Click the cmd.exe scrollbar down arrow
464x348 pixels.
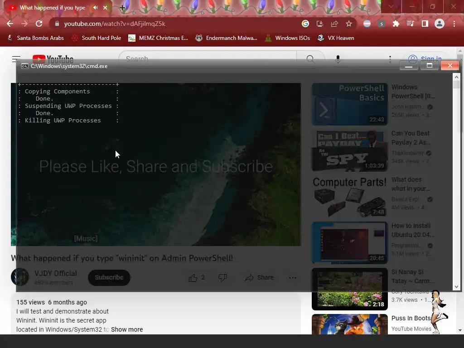tap(456, 287)
